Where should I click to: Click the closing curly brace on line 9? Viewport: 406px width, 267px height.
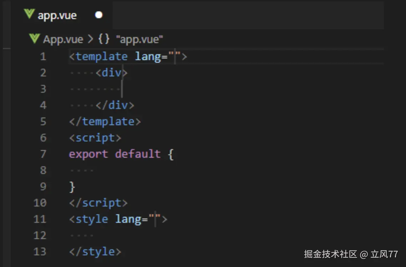click(x=72, y=187)
